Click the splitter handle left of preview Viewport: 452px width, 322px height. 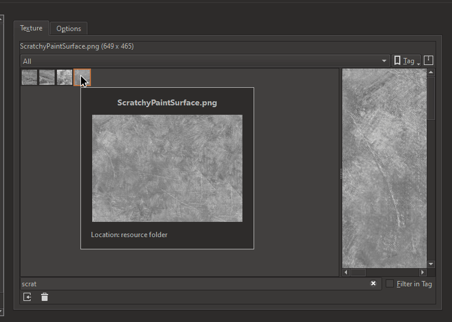click(340, 173)
